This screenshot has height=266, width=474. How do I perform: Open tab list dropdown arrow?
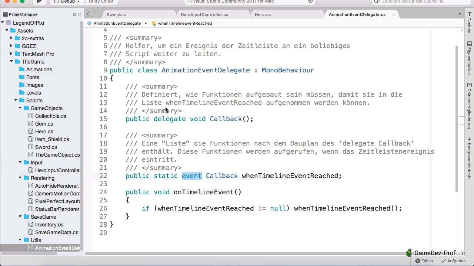460,14
